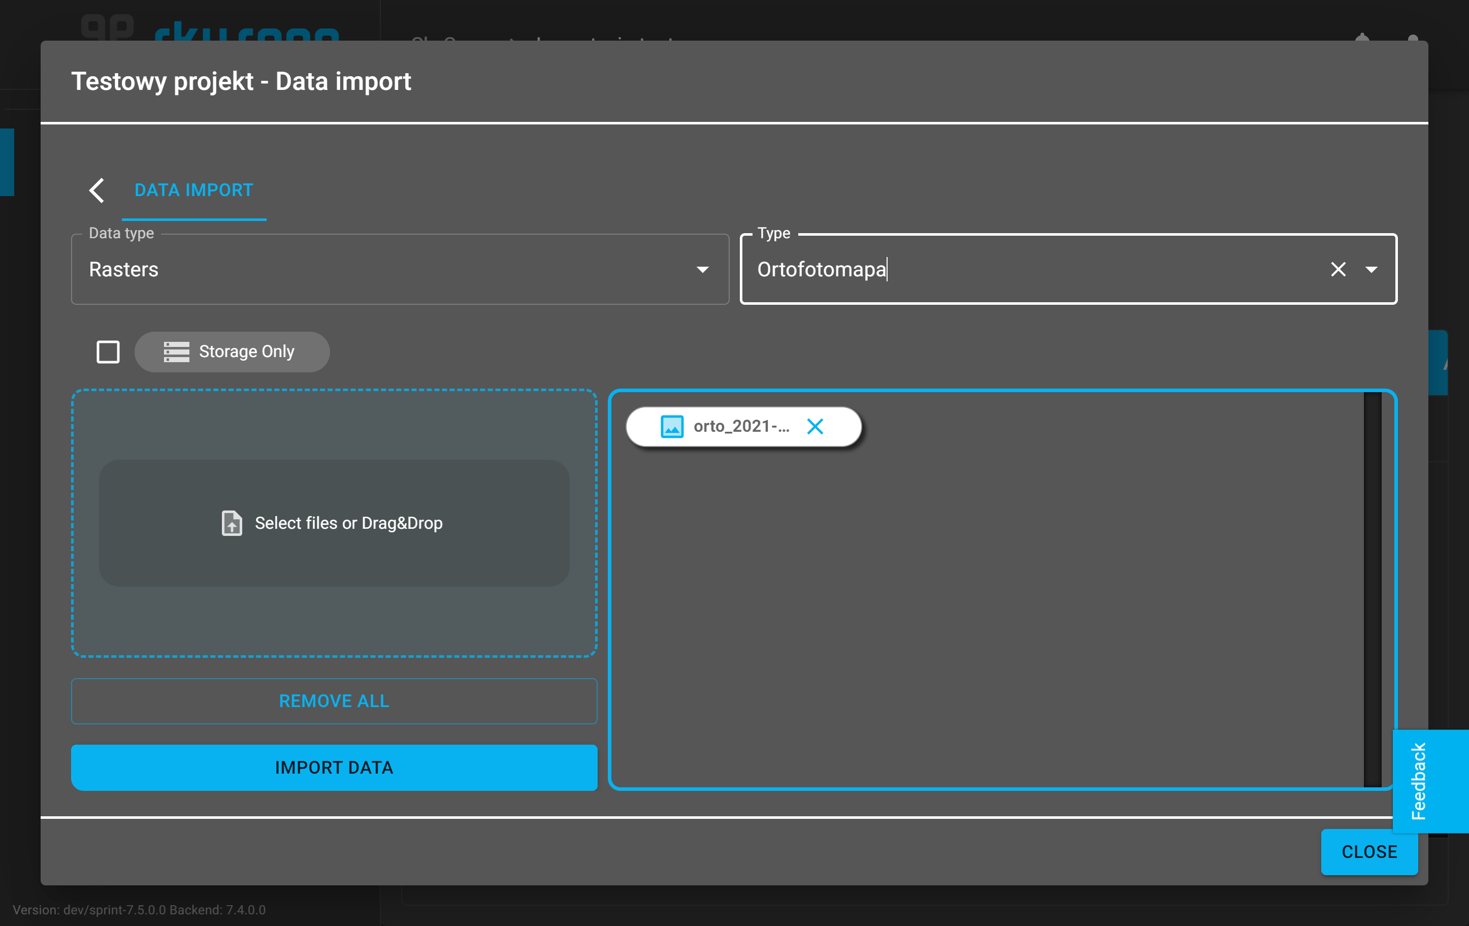This screenshot has width=1469, height=926.
Task: Click the storage icon in the Storage Only chip
Action: point(176,352)
